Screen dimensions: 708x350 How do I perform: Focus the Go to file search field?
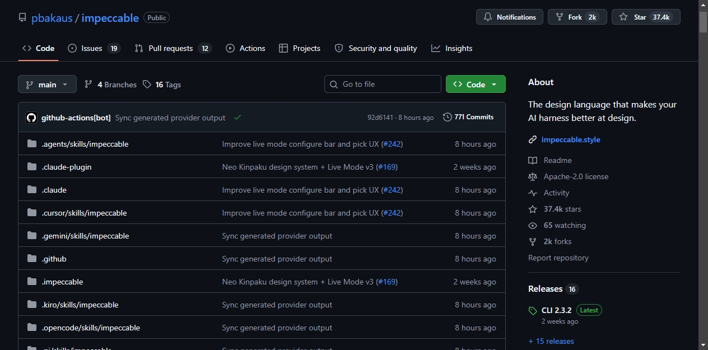pyautogui.click(x=383, y=84)
